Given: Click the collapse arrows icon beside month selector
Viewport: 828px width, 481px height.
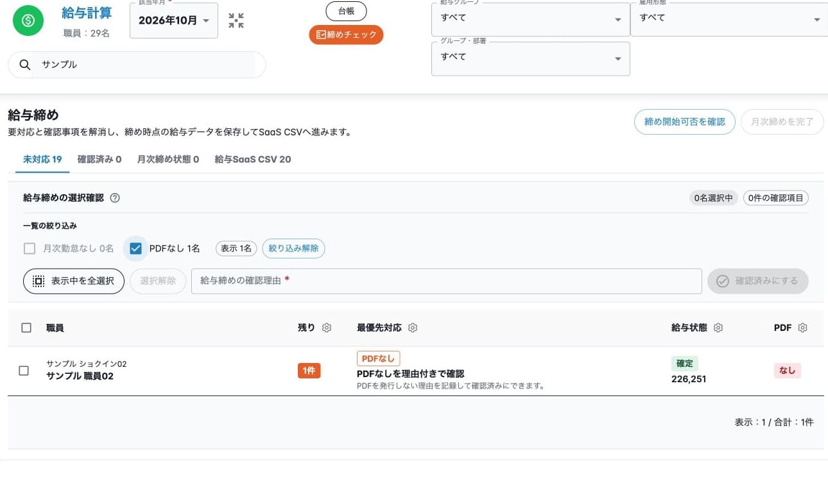Looking at the screenshot, I should point(236,21).
